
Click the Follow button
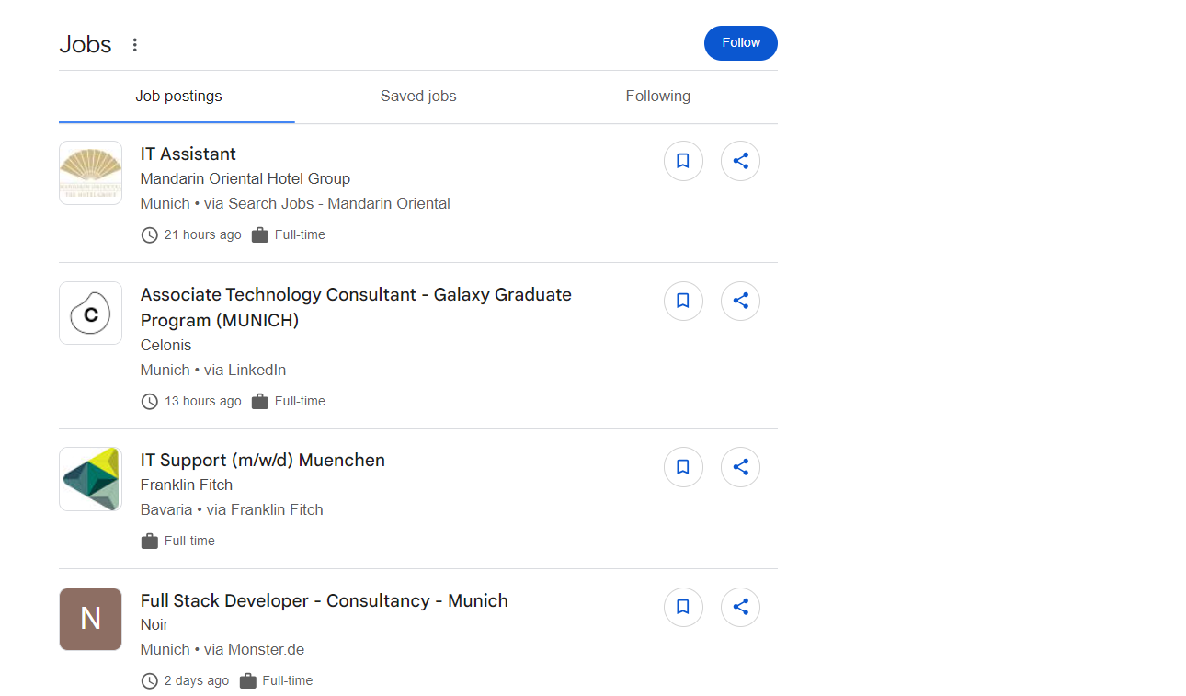pos(741,43)
